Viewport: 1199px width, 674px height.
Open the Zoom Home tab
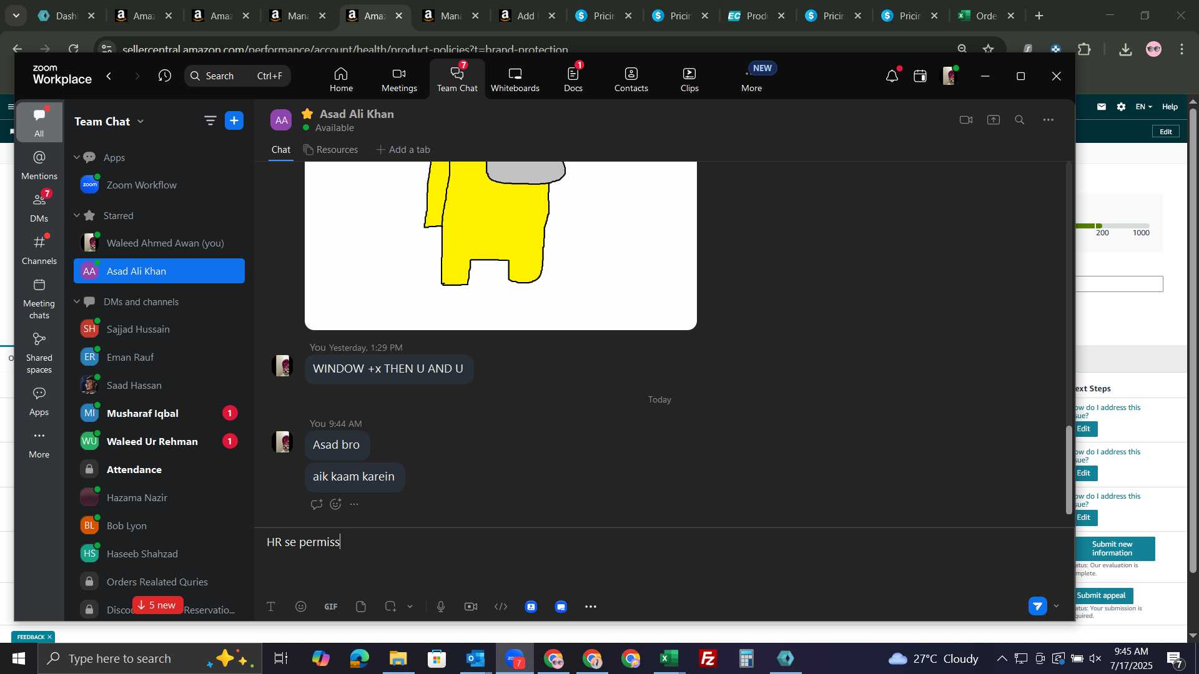(x=341, y=79)
